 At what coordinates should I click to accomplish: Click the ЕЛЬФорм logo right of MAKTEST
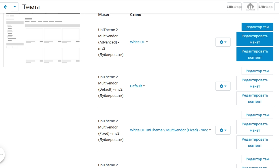coord(266,7)
